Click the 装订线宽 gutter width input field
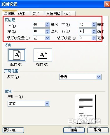The height and width of the screenshot is (135, 110). pyautogui.click(x=85, y=38)
